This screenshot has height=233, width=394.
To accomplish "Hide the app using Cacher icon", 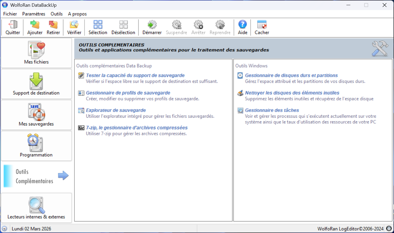I will [262, 25].
